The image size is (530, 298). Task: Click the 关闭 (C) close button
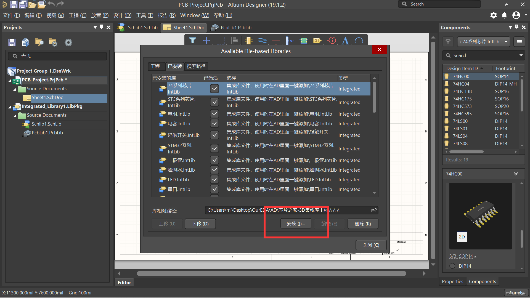[370, 245]
